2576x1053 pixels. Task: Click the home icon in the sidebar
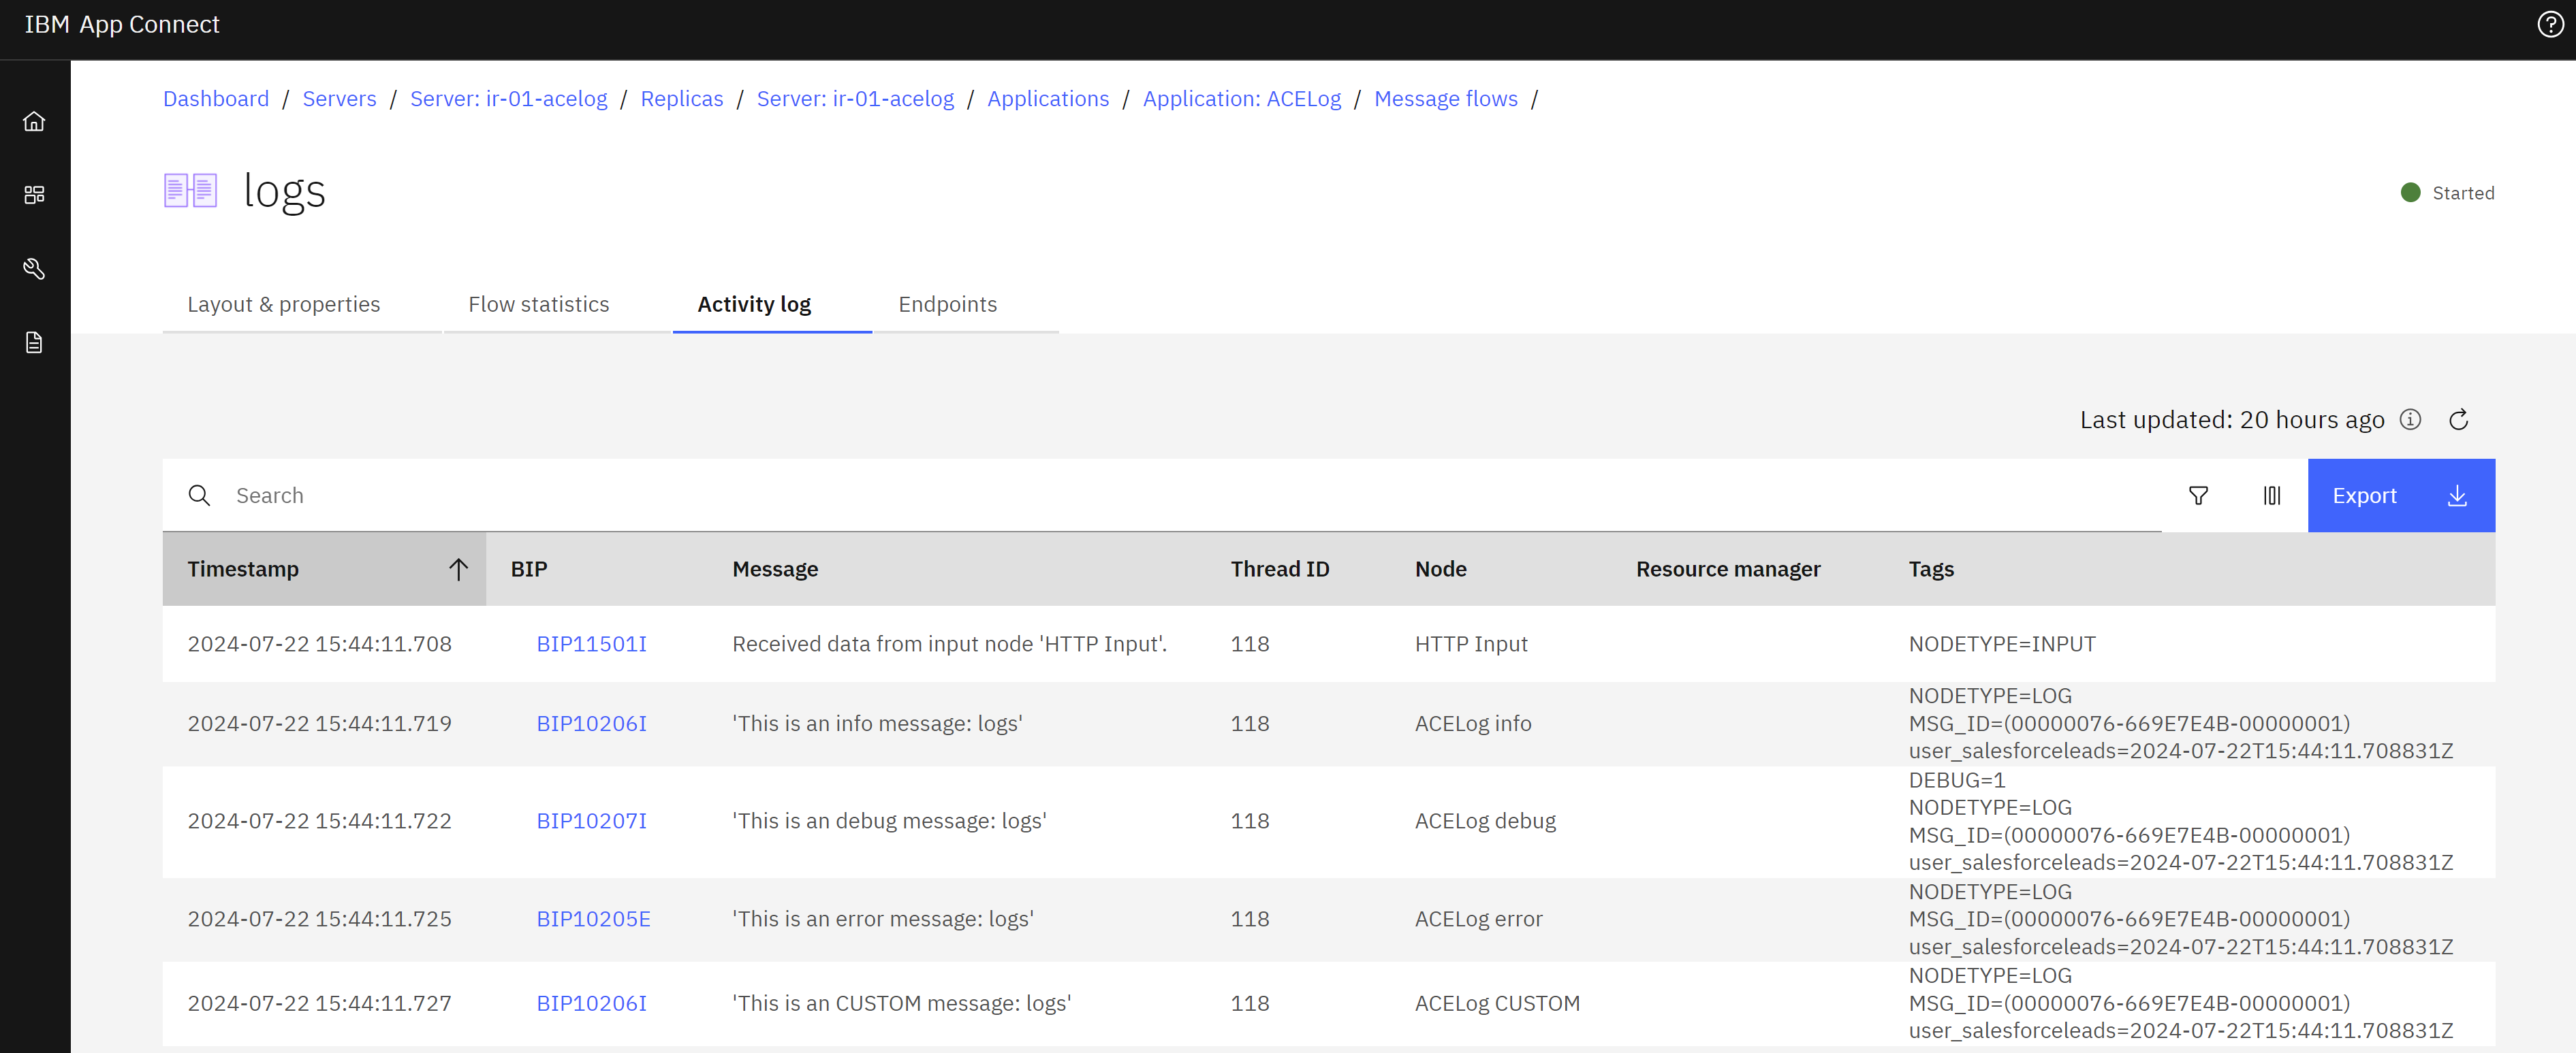(x=36, y=122)
